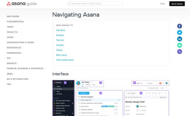The height and width of the screenshot is (116, 190).
Task: Expand the WORKSPACES section chevron
Action: pyautogui.click(x=22, y=48)
